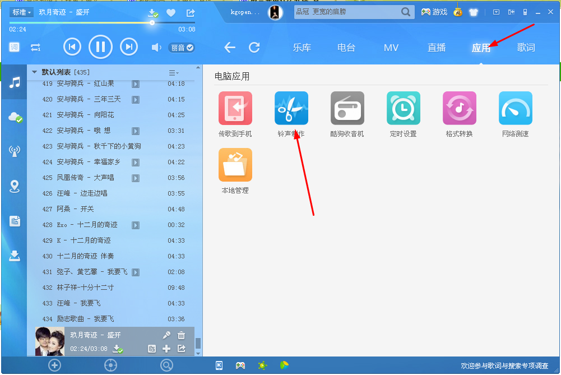The width and height of the screenshot is (561, 375).
Task: Open 本地管理 local management
Action: point(235,165)
